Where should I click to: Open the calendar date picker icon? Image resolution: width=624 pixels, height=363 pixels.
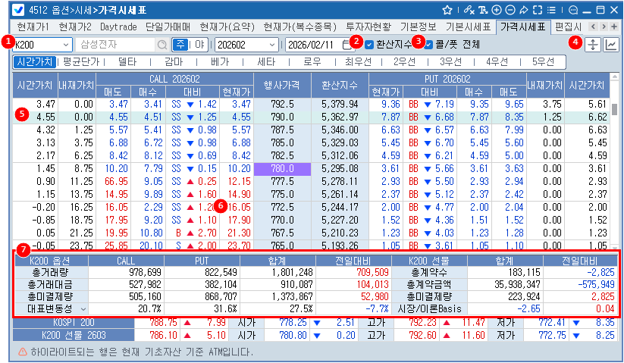point(346,45)
